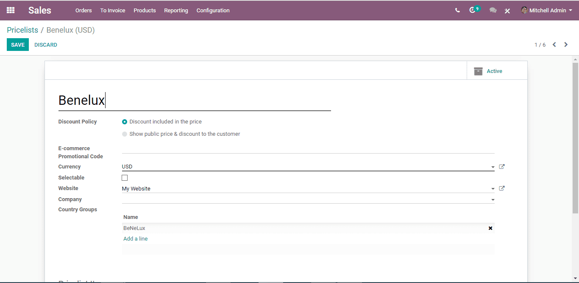Expand the Currency dropdown arrow
The image size is (579, 283).
point(493,167)
